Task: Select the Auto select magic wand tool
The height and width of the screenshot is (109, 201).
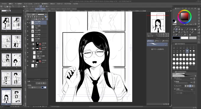Action: (x=190, y=29)
